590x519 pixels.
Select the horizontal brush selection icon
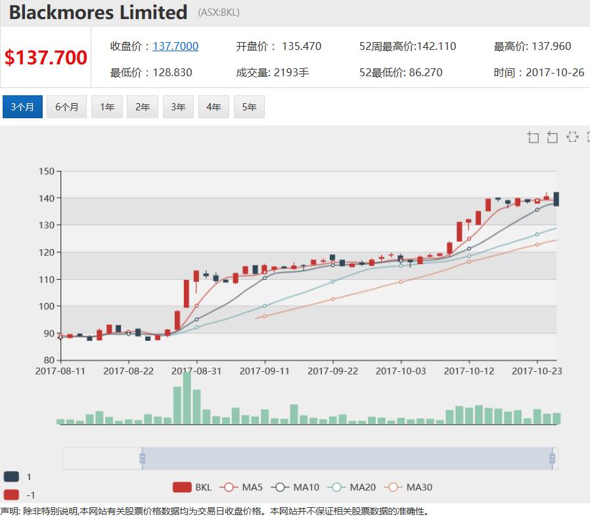(x=572, y=137)
